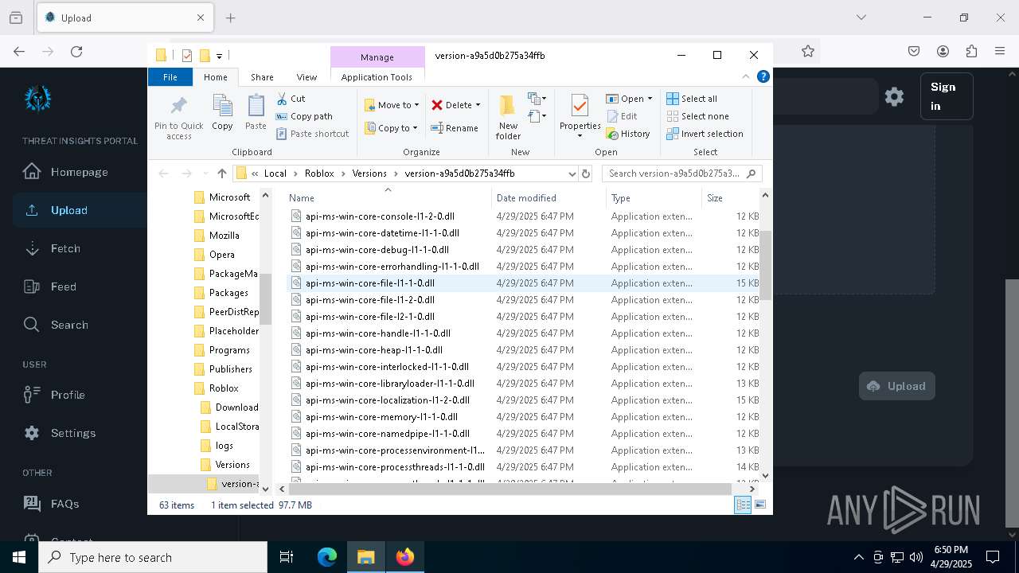This screenshot has height=573, width=1019.
Task: Click Invert selection in ribbon
Action: (705, 134)
